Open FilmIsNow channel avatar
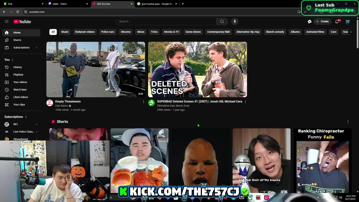This screenshot has height=202, width=359. [x=151, y=103]
